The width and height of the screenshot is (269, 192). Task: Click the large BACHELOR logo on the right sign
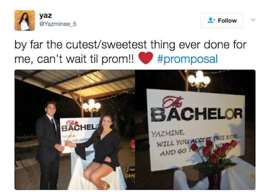pyautogui.click(x=196, y=115)
